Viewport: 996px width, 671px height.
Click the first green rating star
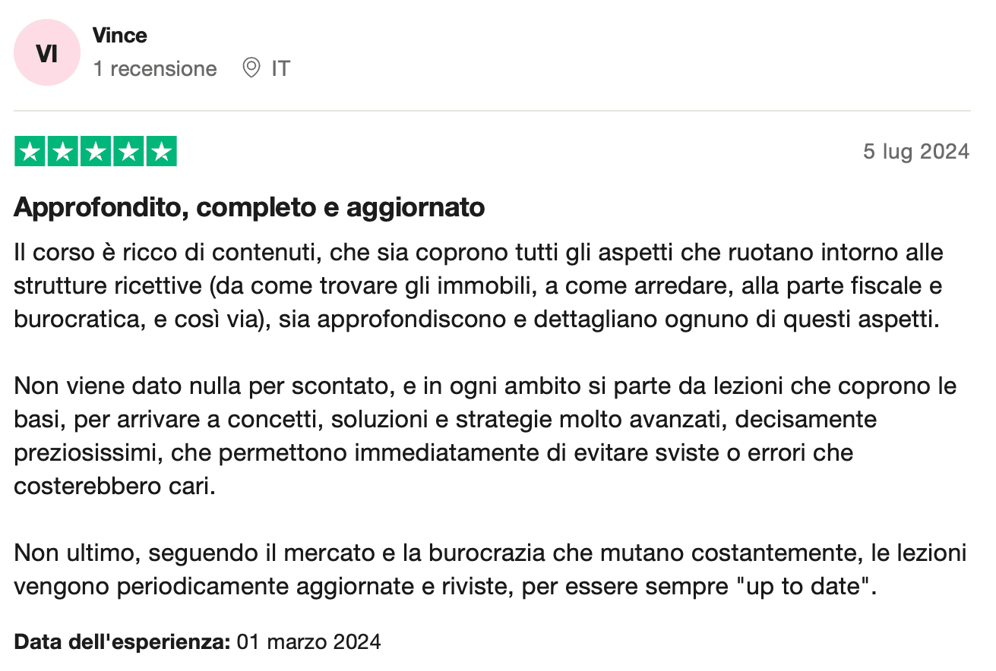(x=30, y=151)
